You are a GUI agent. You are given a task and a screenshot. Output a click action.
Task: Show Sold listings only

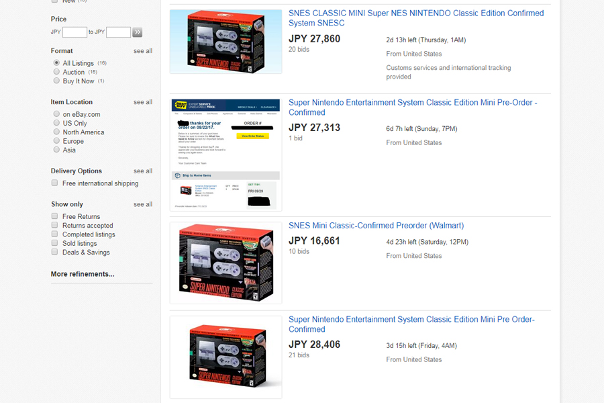55,243
